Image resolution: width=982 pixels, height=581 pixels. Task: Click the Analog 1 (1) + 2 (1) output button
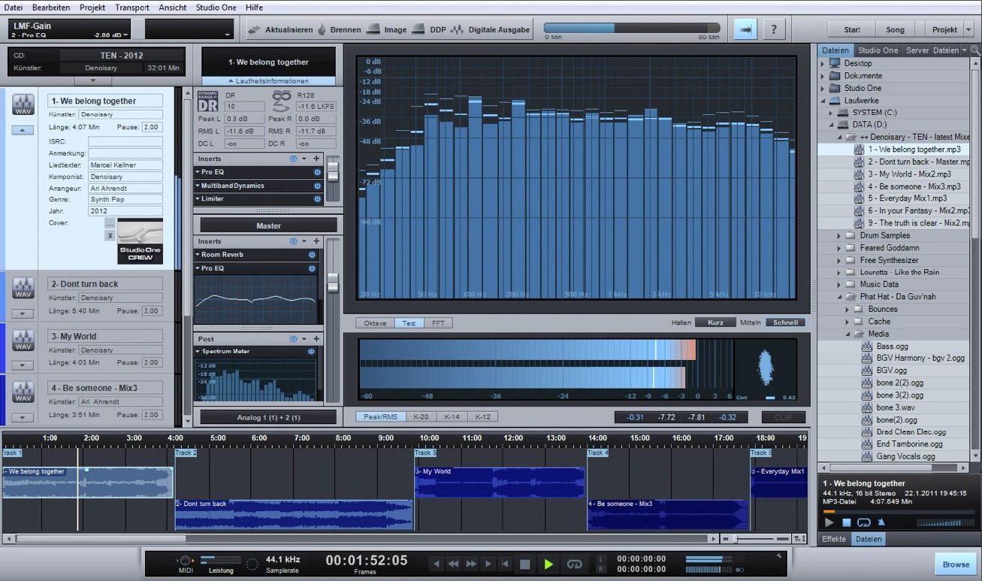(268, 417)
